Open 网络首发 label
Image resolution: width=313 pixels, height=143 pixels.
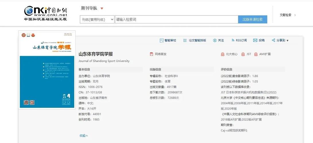[161, 54]
